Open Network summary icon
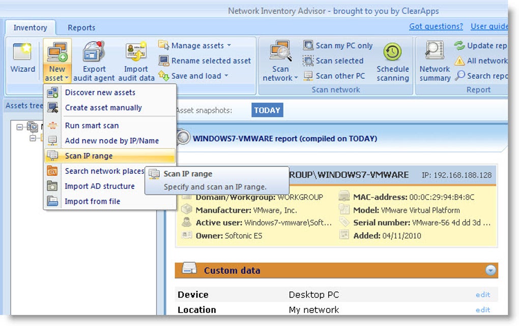 434,50
